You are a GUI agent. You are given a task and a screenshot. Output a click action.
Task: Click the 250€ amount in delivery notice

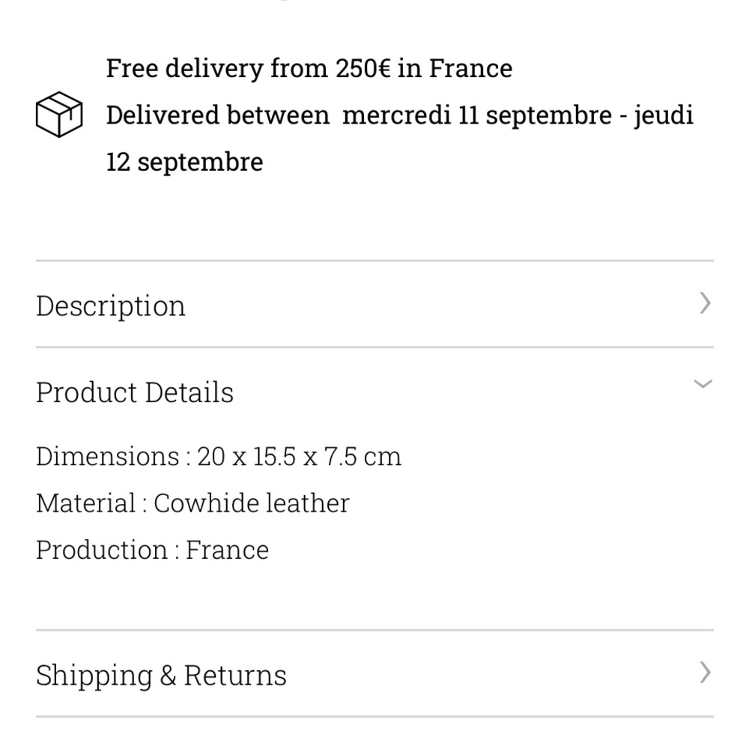[363, 68]
